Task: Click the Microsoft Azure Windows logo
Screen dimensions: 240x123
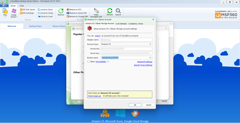Action: click(x=120, y=113)
